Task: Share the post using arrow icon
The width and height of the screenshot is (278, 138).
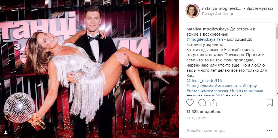Action: [x=214, y=102]
